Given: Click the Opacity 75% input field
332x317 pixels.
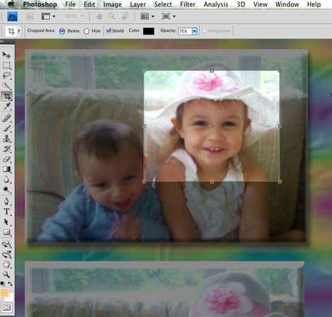Looking at the screenshot, I should pos(185,31).
